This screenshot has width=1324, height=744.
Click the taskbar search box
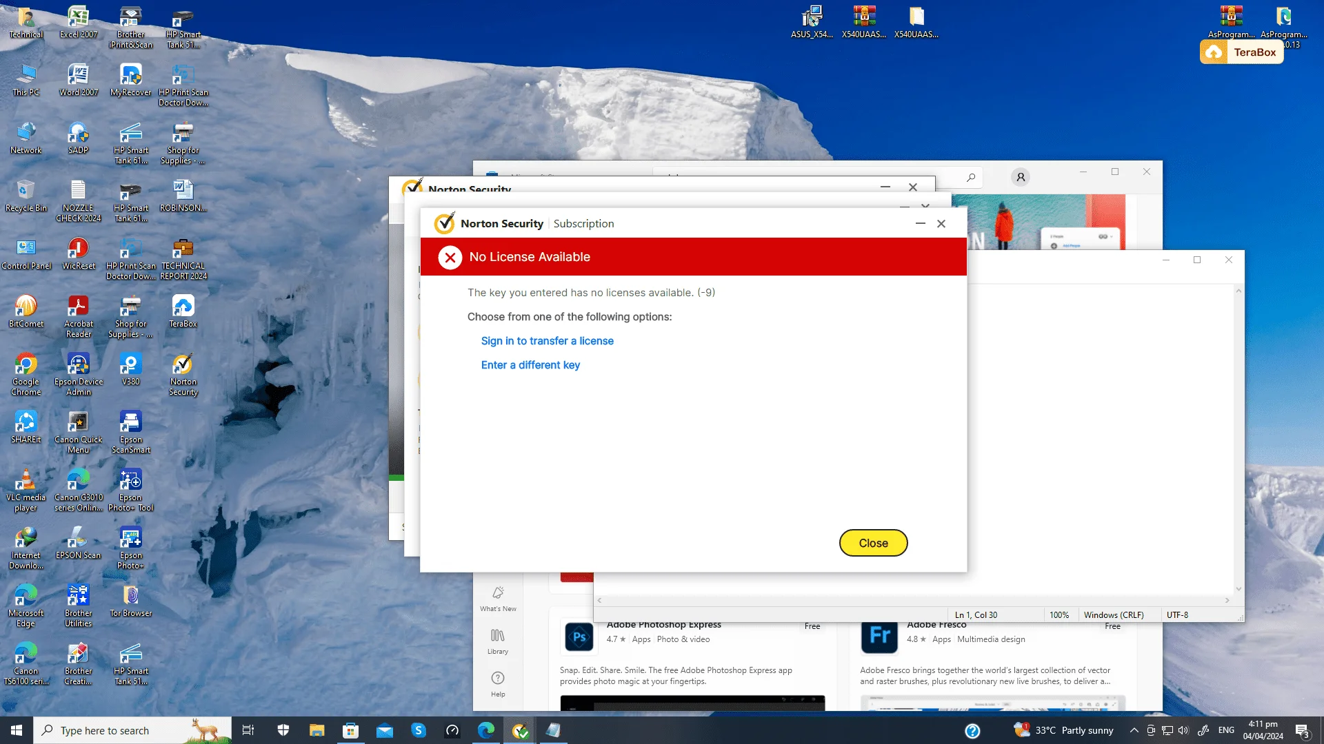coord(132,730)
